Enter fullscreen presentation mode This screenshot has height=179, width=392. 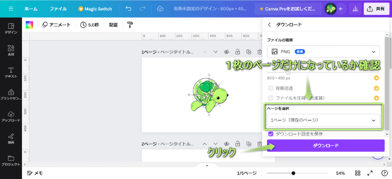click(x=370, y=173)
